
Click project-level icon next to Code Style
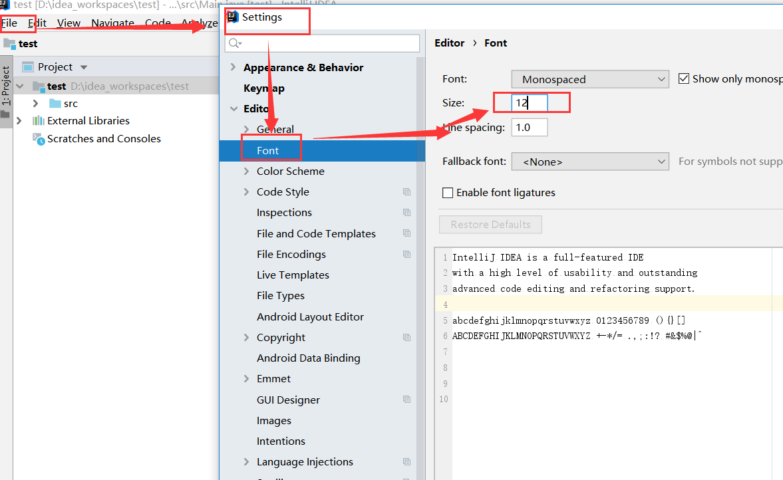point(407,192)
